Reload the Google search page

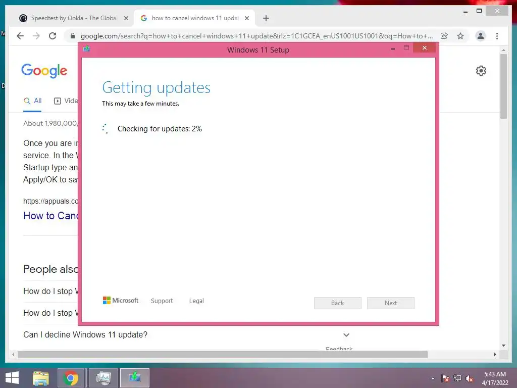[x=53, y=36]
